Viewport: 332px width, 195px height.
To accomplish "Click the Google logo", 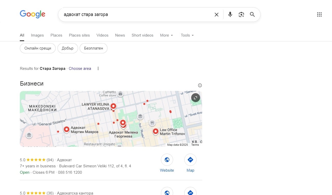I will 33,14.
